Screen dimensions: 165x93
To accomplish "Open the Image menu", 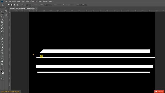I will click(x=14, y=1).
